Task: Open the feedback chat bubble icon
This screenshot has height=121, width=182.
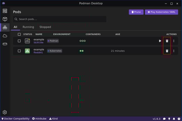Action: (164, 119)
